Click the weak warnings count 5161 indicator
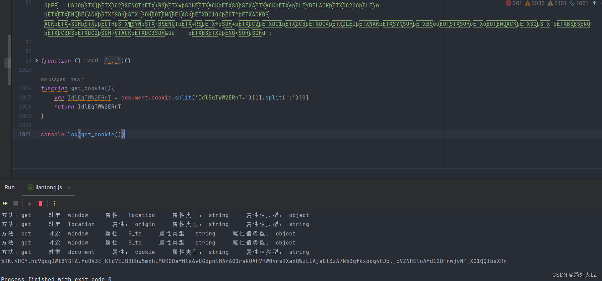 coord(557,3)
